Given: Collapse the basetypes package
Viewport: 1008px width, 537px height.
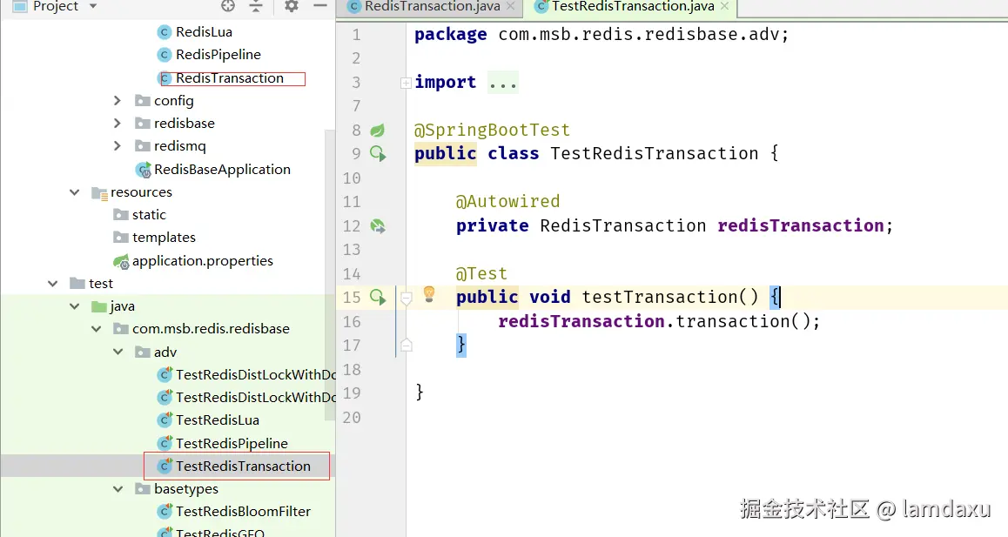Looking at the screenshot, I should tap(118, 489).
